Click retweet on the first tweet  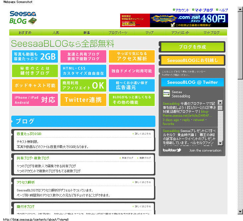click(199, 120)
